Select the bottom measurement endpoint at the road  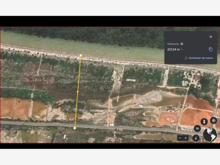(75, 128)
